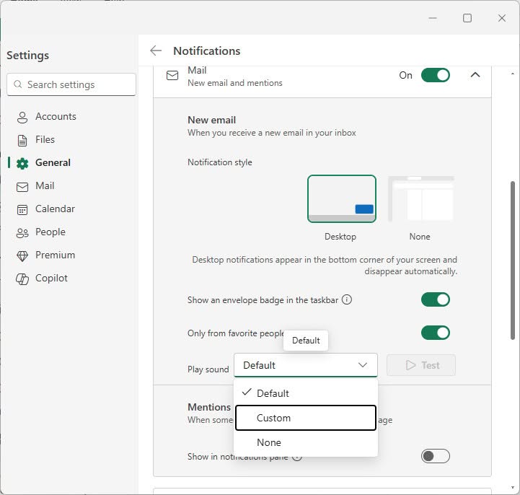
Task: Click info icon next to envelope badge setting
Action: tap(347, 299)
